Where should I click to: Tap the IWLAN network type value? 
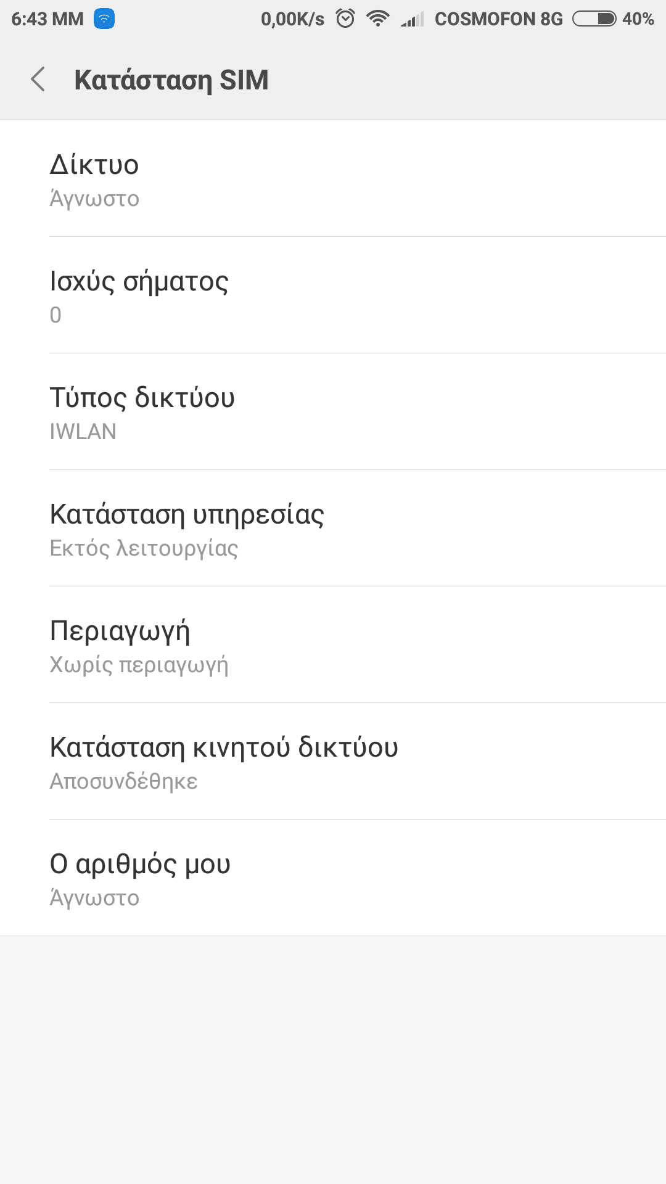pos(83,432)
